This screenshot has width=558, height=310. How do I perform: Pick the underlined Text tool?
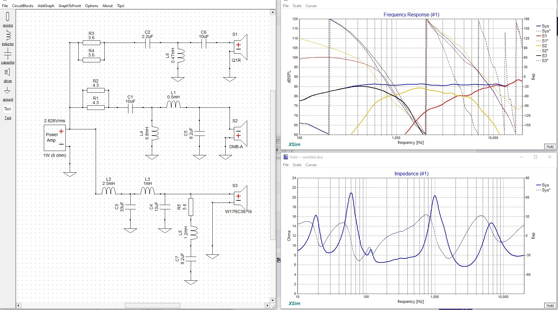[8, 118]
